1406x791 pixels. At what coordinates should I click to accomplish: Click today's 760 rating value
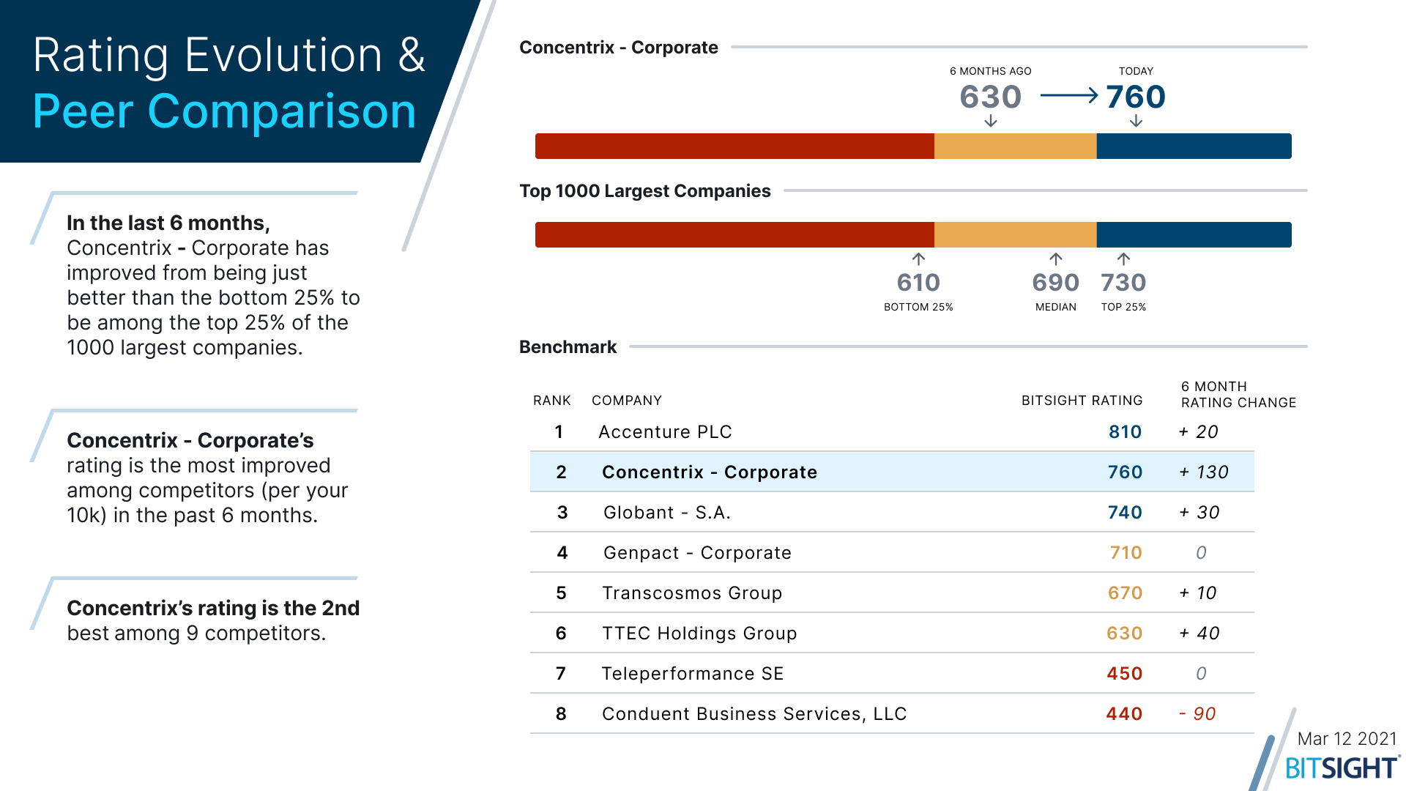tap(1136, 97)
